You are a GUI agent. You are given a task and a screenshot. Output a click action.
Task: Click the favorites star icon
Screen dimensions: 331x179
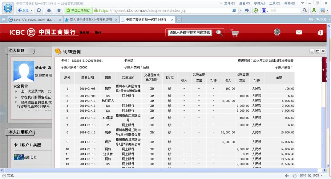59,10
